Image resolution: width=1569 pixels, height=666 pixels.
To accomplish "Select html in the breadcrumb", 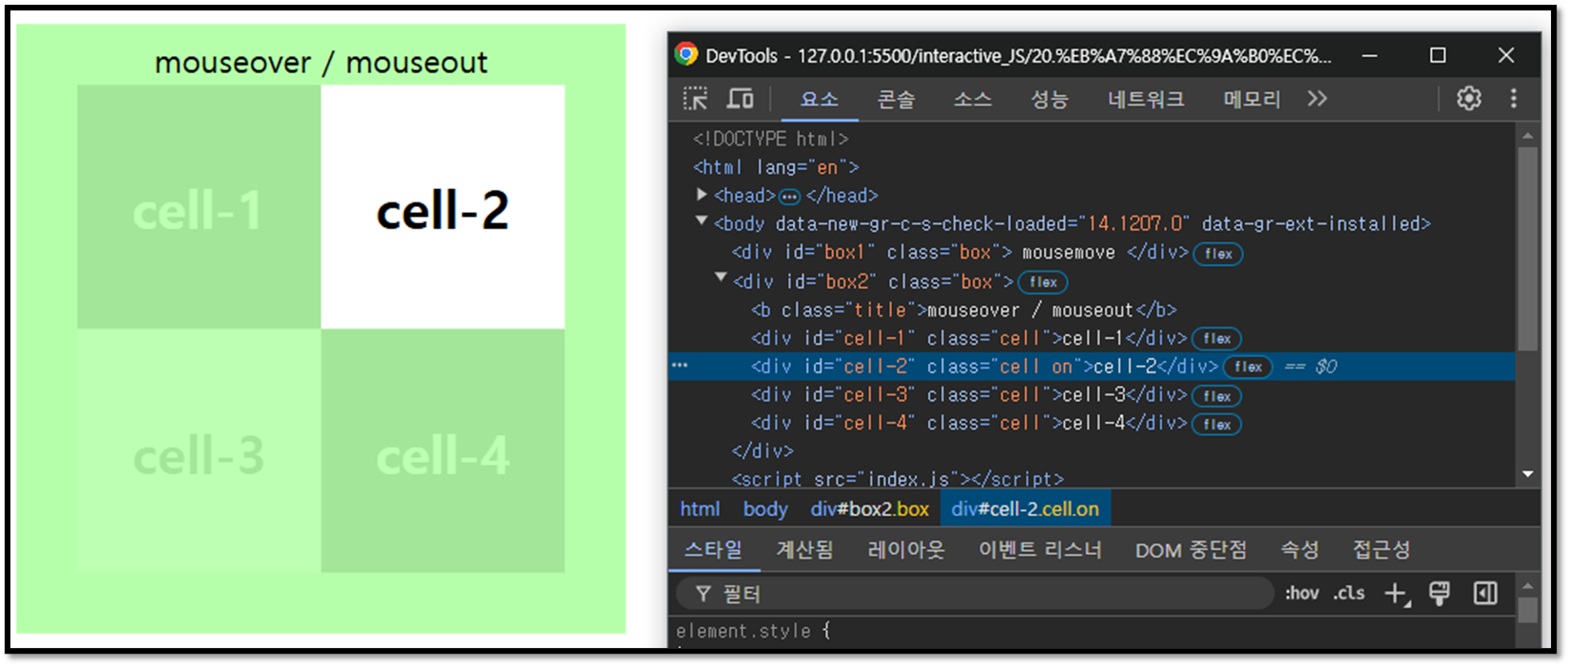I will 700,509.
